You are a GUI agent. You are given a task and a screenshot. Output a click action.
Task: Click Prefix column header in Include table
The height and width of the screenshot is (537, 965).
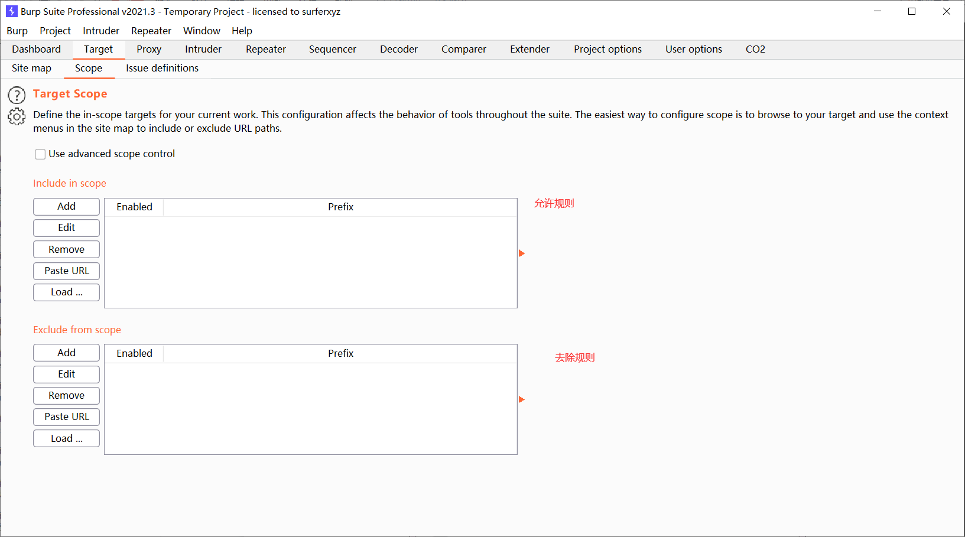[340, 207]
